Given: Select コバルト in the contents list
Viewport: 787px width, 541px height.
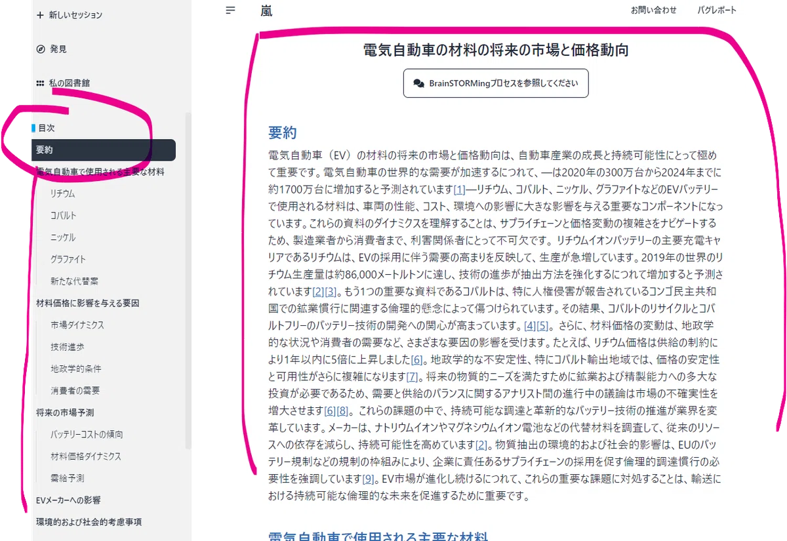Looking at the screenshot, I should (x=64, y=216).
